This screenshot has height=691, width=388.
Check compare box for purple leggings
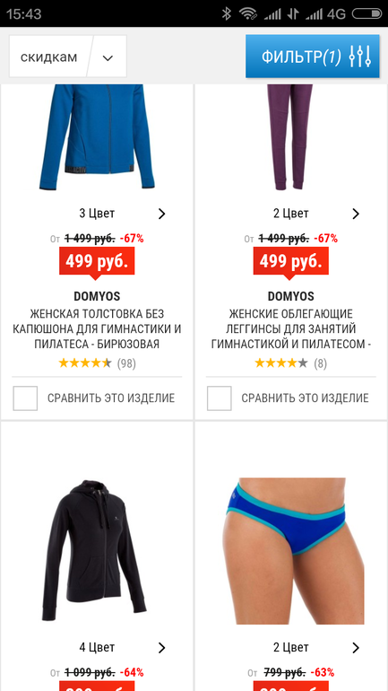point(219,398)
